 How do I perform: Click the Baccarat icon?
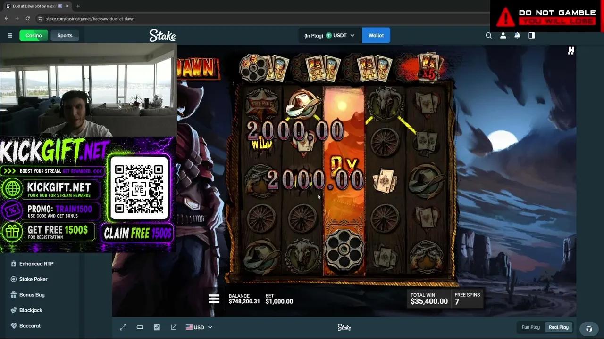pos(14,326)
